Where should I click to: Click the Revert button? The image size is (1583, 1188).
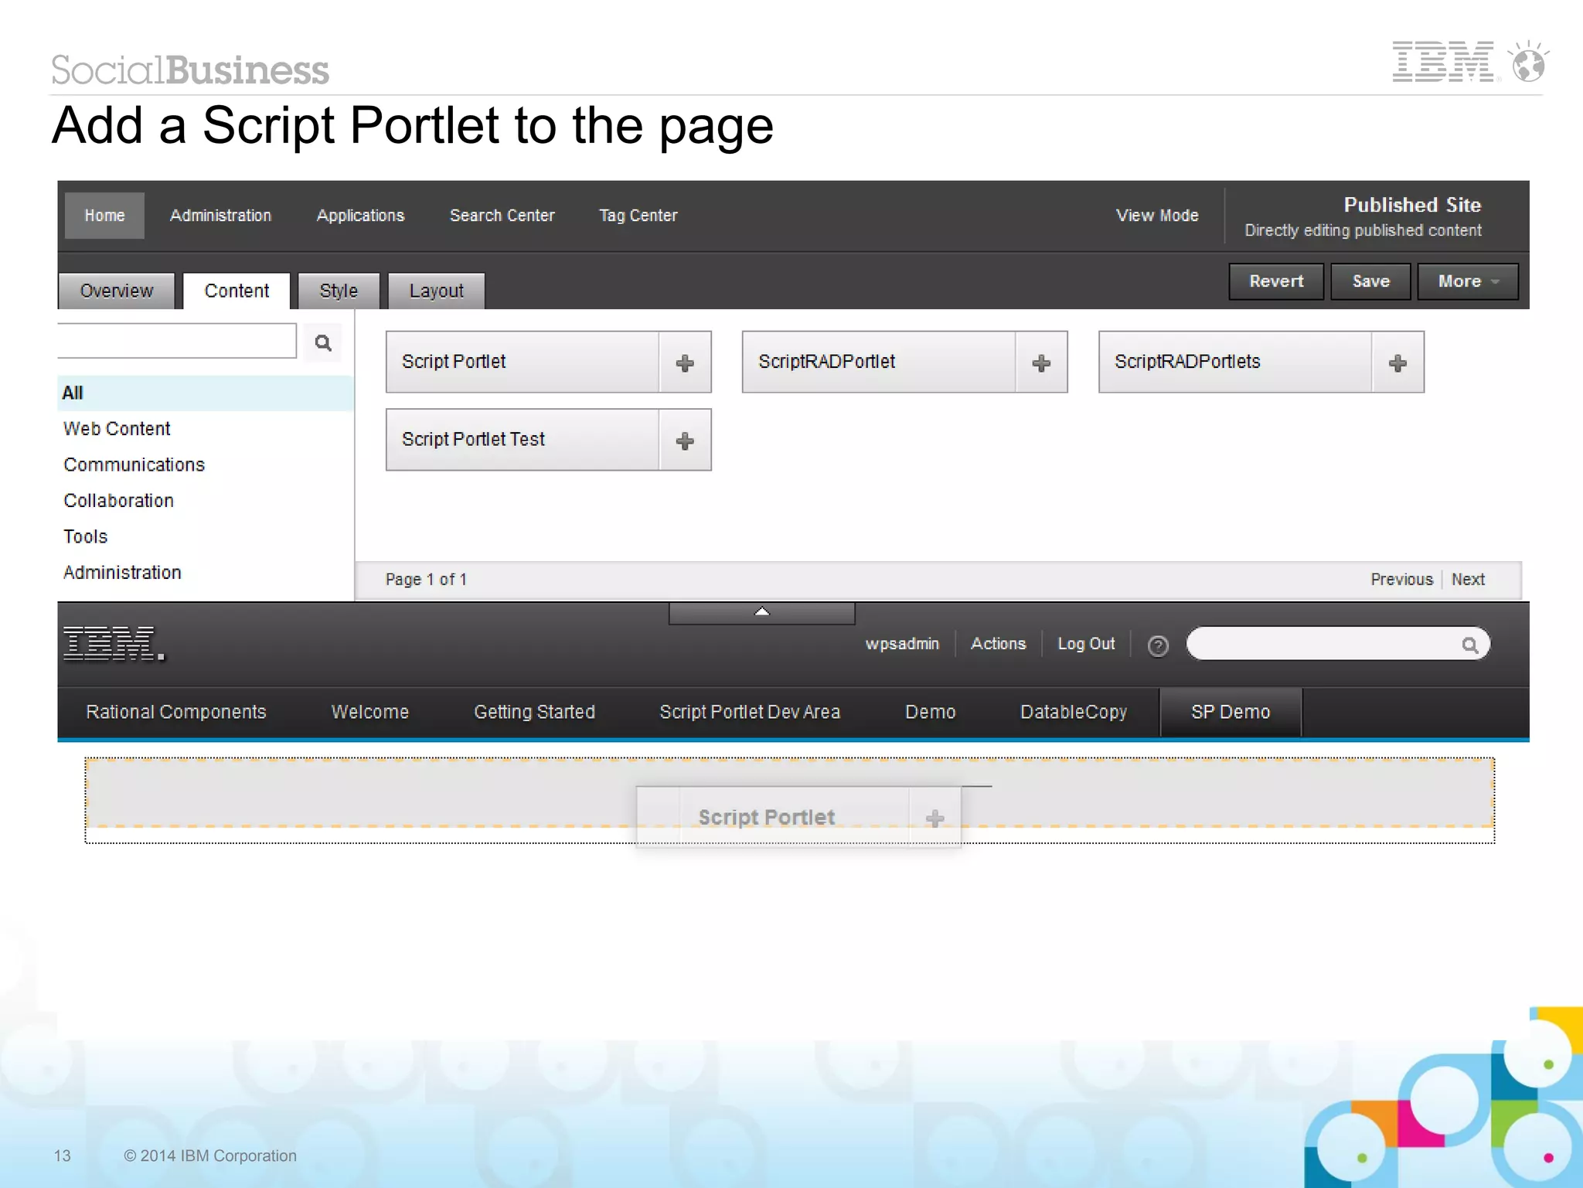coord(1276,281)
